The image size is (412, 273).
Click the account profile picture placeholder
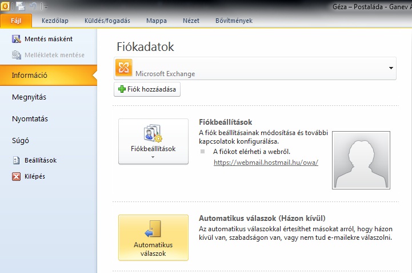click(x=361, y=160)
